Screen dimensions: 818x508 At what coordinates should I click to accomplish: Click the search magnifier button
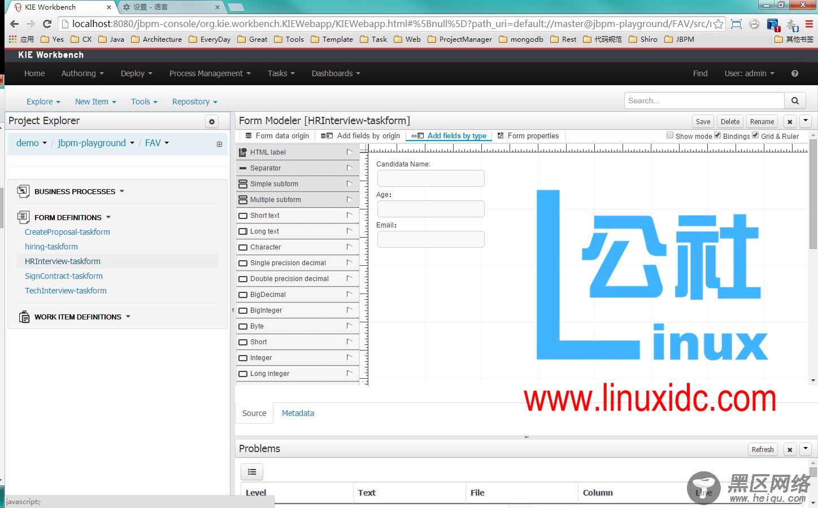(795, 100)
